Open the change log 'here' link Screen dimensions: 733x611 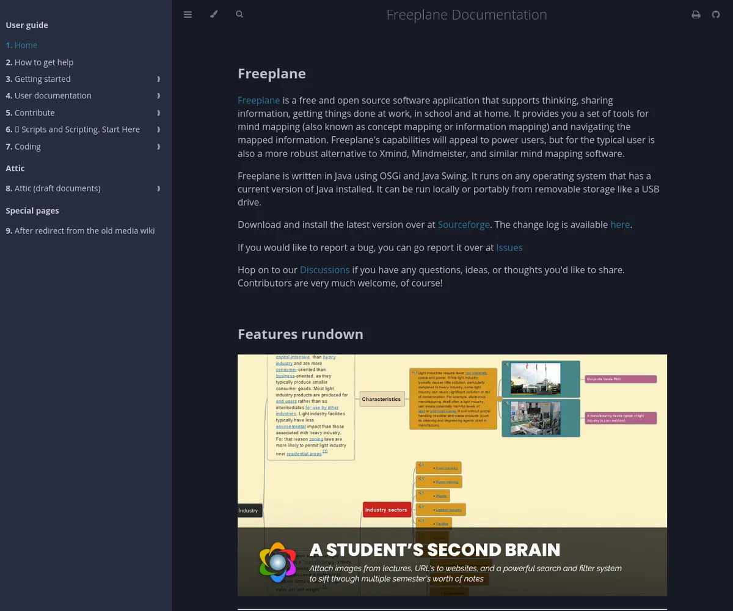pyautogui.click(x=619, y=225)
